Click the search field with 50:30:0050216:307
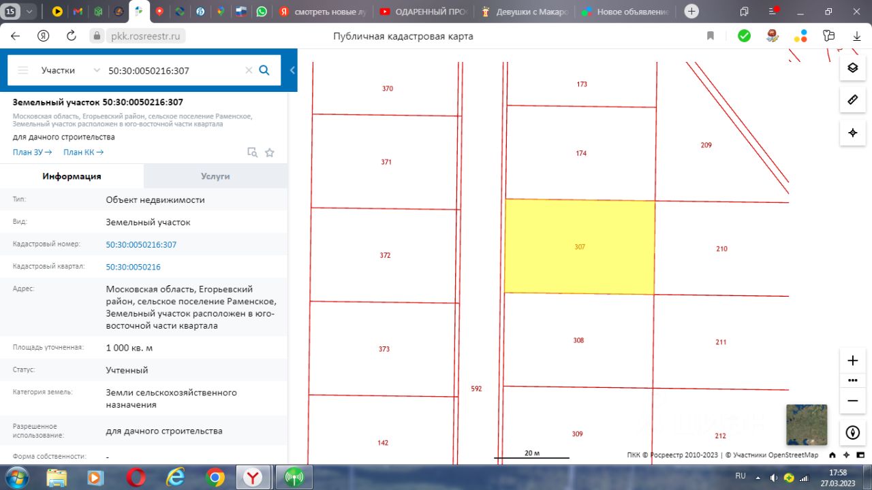This screenshot has width=872, height=490. pos(173,70)
